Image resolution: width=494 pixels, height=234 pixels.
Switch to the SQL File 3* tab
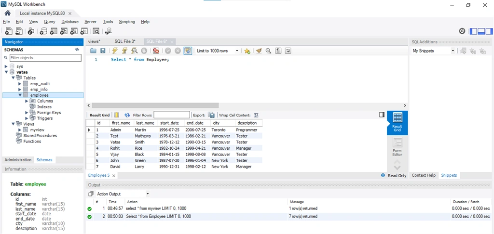pyautogui.click(x=125, y=41)
